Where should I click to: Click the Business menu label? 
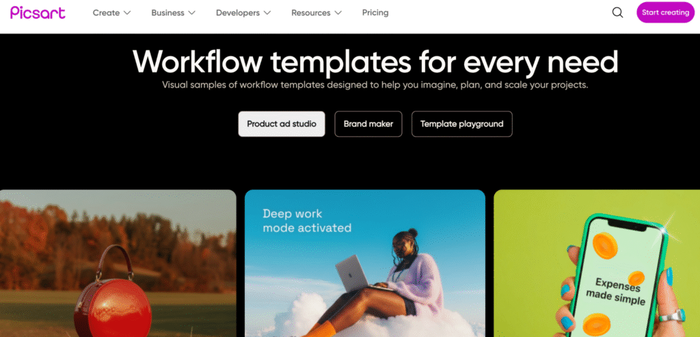(168, 12)
